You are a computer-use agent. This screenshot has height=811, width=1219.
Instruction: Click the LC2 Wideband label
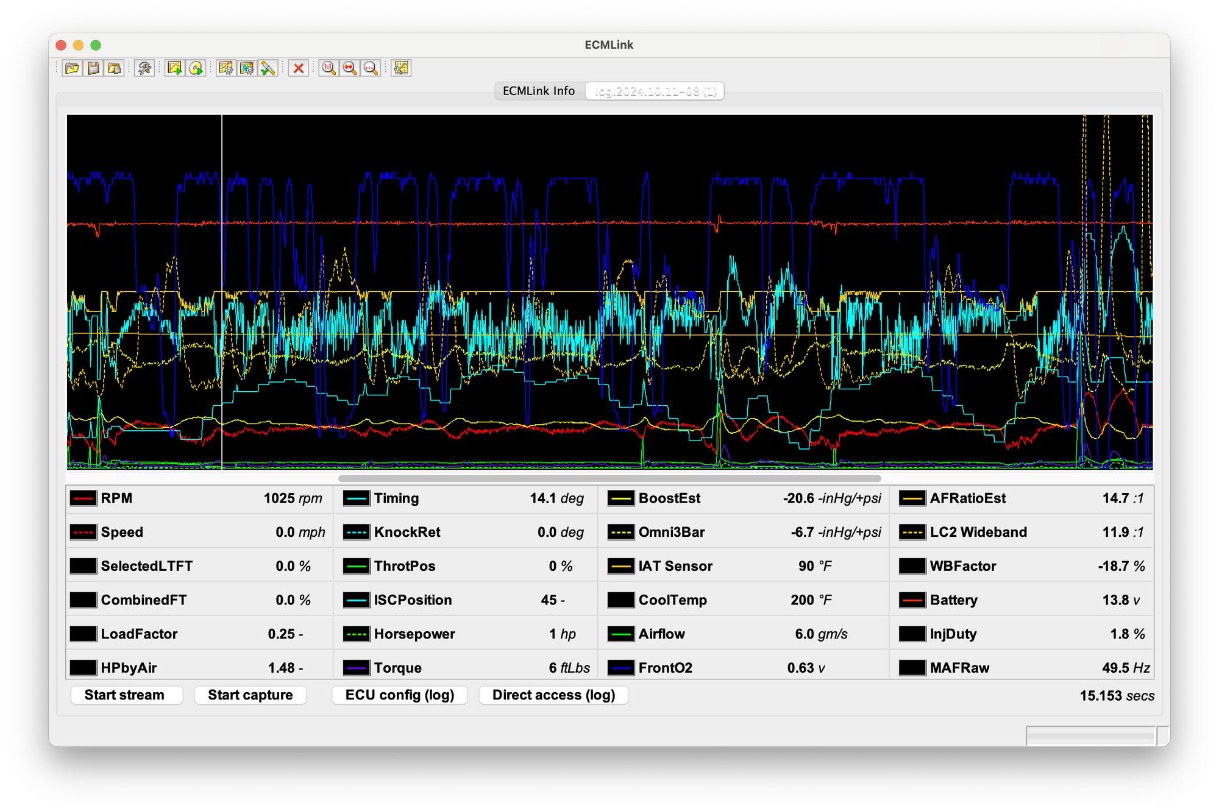[x=978, y=533]
